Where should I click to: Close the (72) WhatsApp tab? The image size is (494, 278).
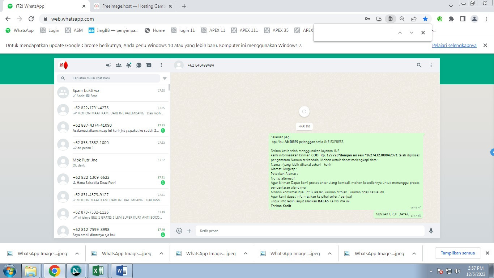point(84,6)
